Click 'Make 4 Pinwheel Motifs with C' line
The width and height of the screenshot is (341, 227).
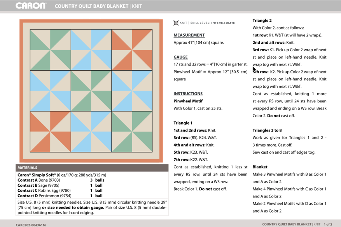[x=289, y=189]
